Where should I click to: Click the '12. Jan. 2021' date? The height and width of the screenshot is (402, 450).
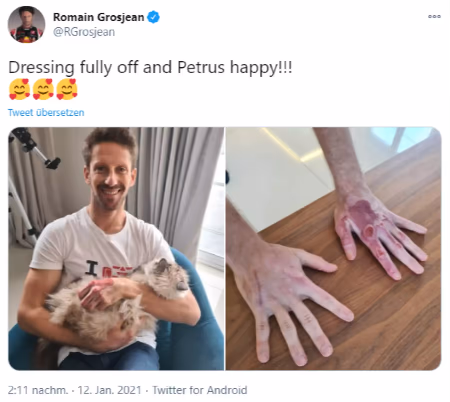click(x=110, y=390)
